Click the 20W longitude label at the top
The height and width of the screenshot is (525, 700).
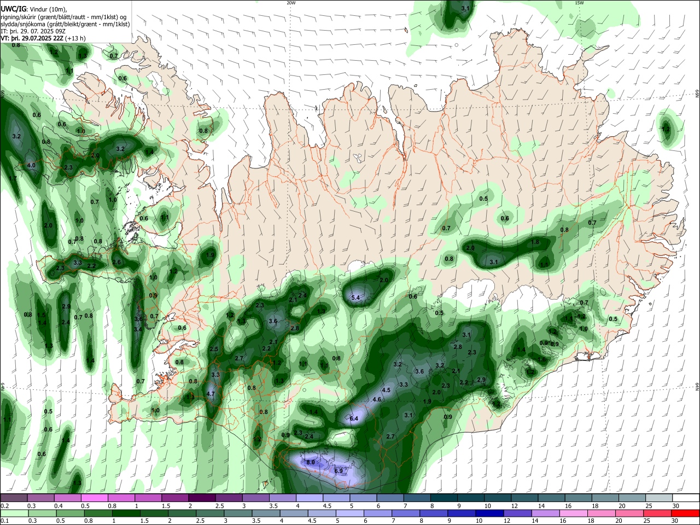[x=291, y=3]
